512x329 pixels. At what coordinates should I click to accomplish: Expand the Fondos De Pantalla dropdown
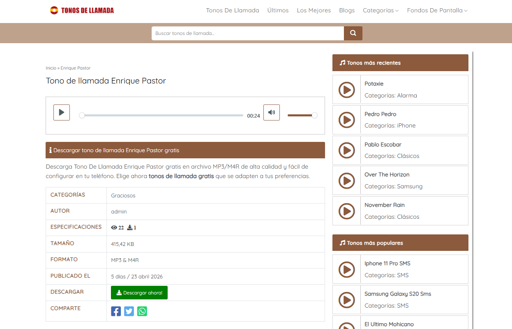tap(437, 10)
